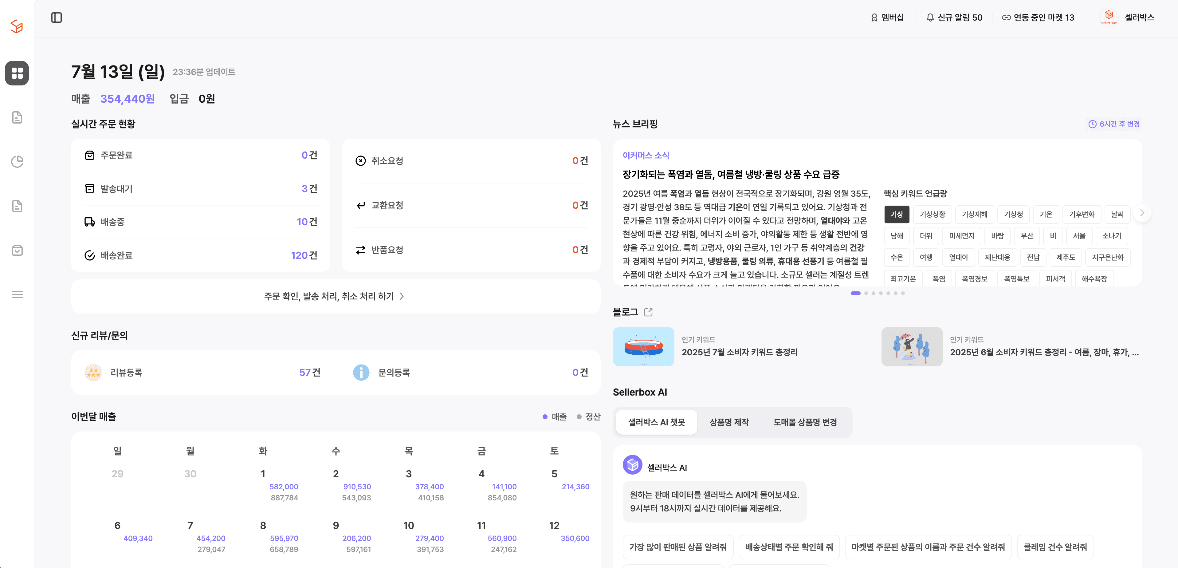
Task: Open the 2025년 7월 소비자 키워드 blog thumbnail
Action: click(x=643, y=347)
